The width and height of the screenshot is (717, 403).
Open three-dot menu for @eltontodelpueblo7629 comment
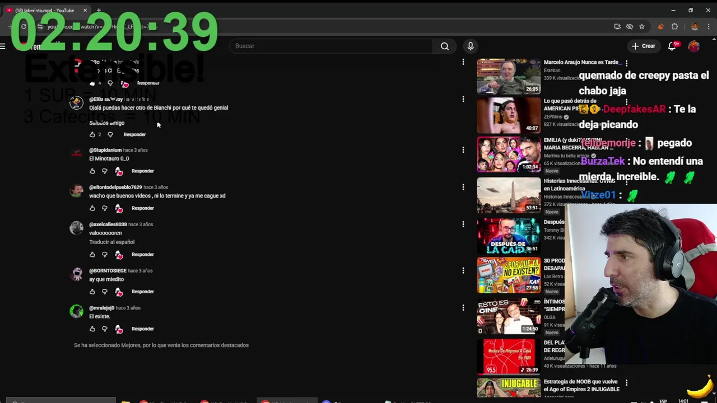[463, 187]
